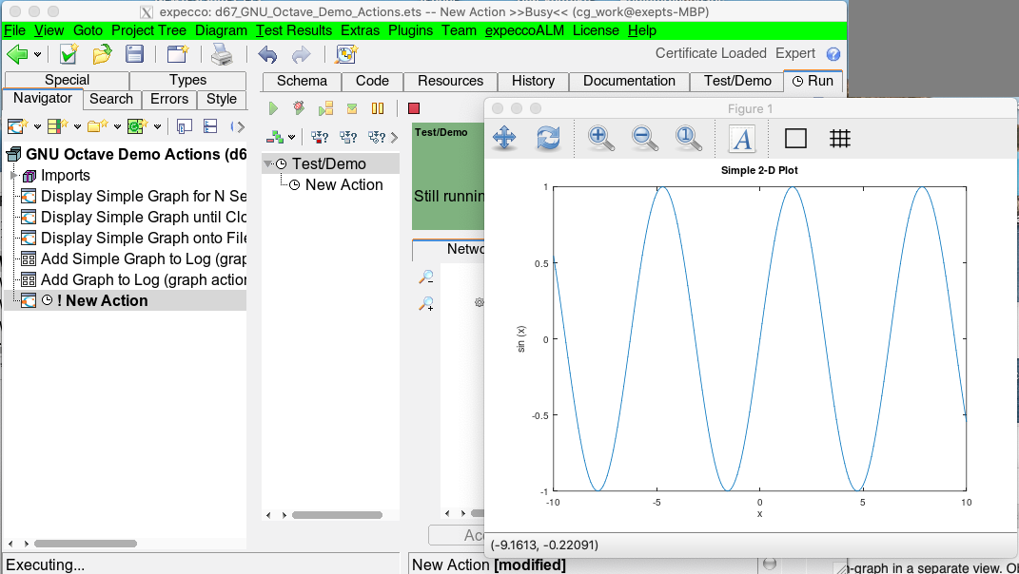Click the yellow Pause execution icon
The width and height of the screenshot is (1019, 574).
(x=378, y=109)
